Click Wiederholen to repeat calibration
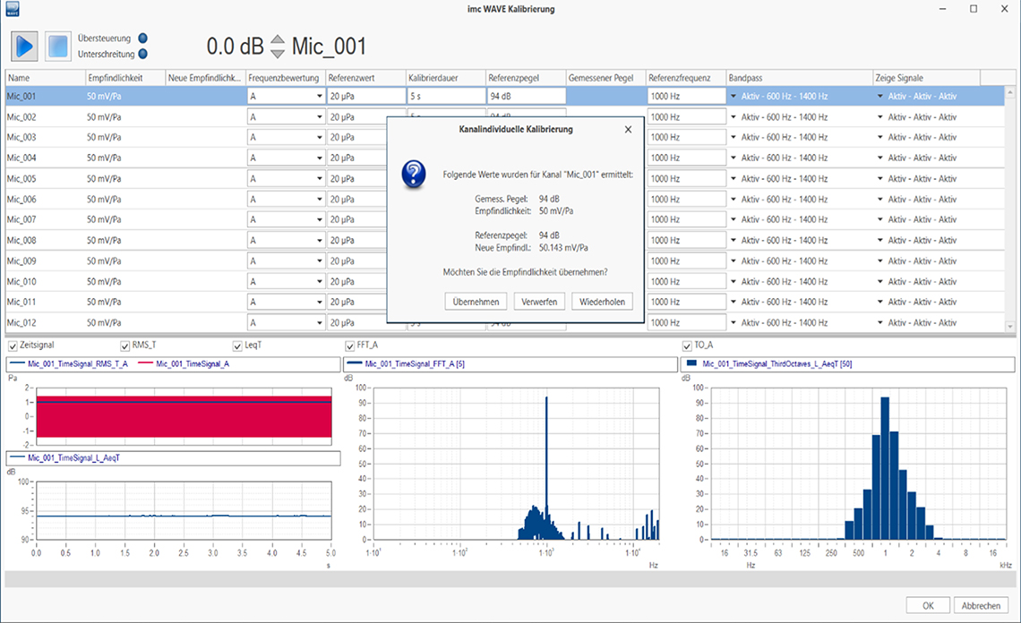Image resolution: width=1021 pixels, height=623 pixels. (x=603, y=302)
